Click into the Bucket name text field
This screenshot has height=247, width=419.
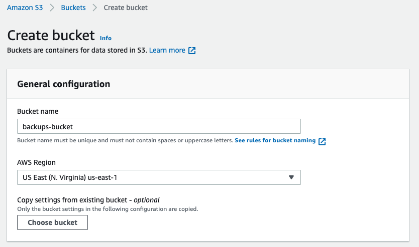[x=159, y=126]
